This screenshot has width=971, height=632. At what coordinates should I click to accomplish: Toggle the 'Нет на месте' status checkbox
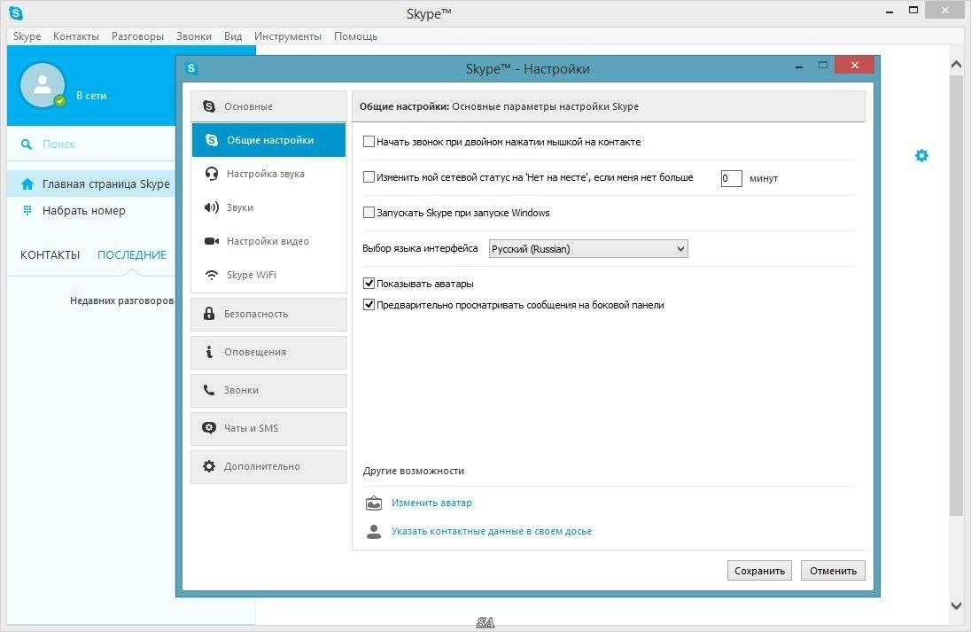coord(369,177)
